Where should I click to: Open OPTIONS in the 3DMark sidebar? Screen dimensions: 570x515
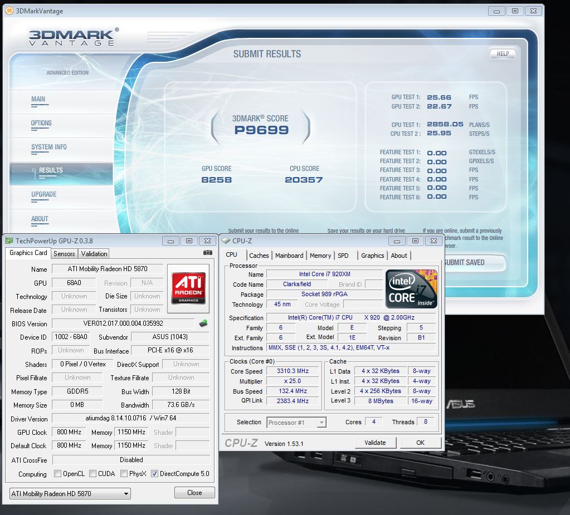click(41, 123)
